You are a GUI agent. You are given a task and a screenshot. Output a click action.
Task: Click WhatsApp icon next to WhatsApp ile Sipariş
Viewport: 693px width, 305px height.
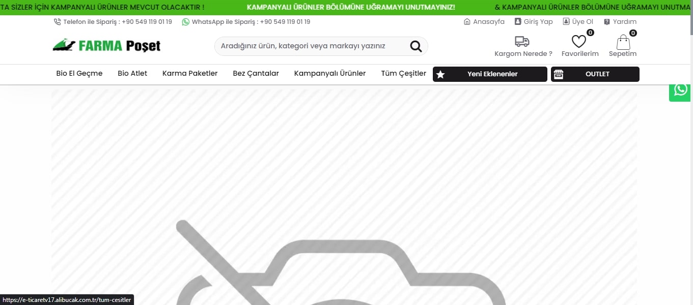pos(185,22)
